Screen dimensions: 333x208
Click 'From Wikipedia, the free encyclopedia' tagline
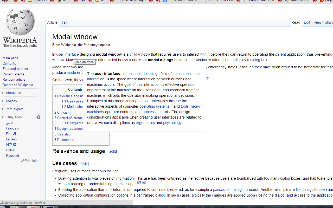pos(81,45)
